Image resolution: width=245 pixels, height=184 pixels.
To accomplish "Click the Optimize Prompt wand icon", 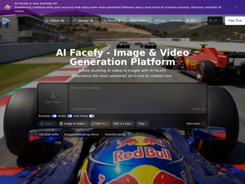I will [73, 109].
